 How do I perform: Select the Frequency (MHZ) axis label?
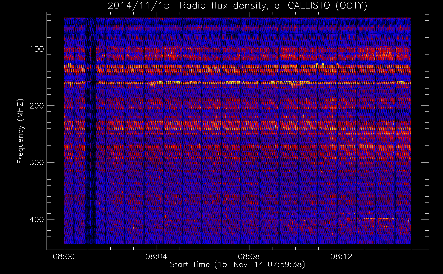tap(21, 132)
